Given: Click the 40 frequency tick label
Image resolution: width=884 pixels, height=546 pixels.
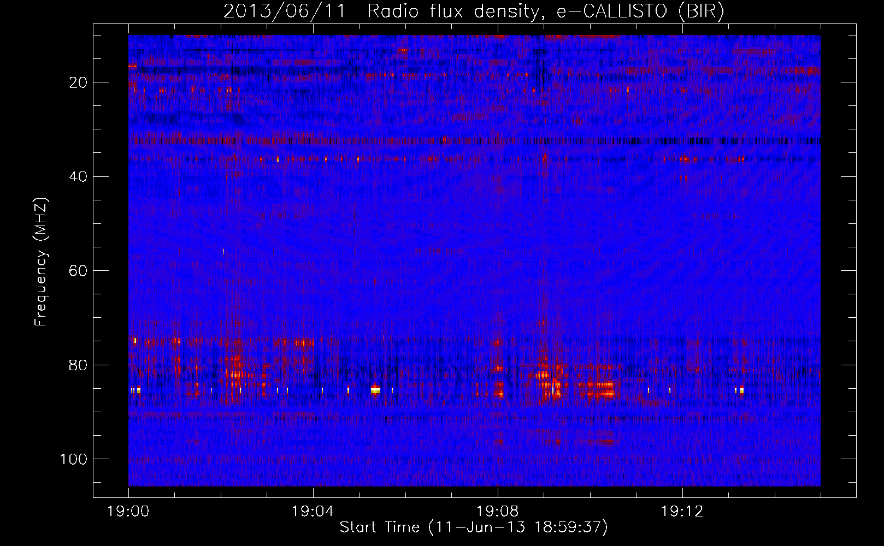Looking at the screenshot, I should click(79, 176).
